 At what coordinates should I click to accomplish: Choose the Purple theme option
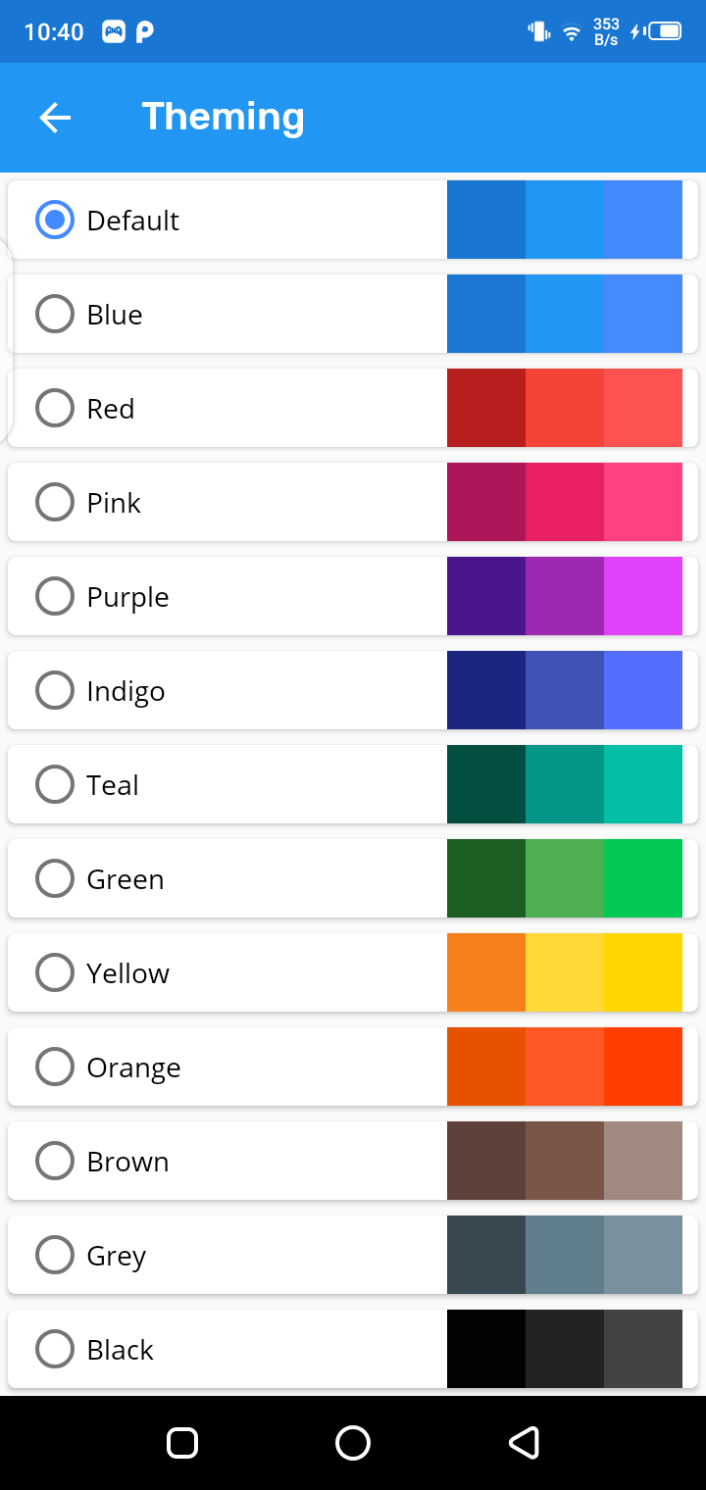click(x=127, y=597)
